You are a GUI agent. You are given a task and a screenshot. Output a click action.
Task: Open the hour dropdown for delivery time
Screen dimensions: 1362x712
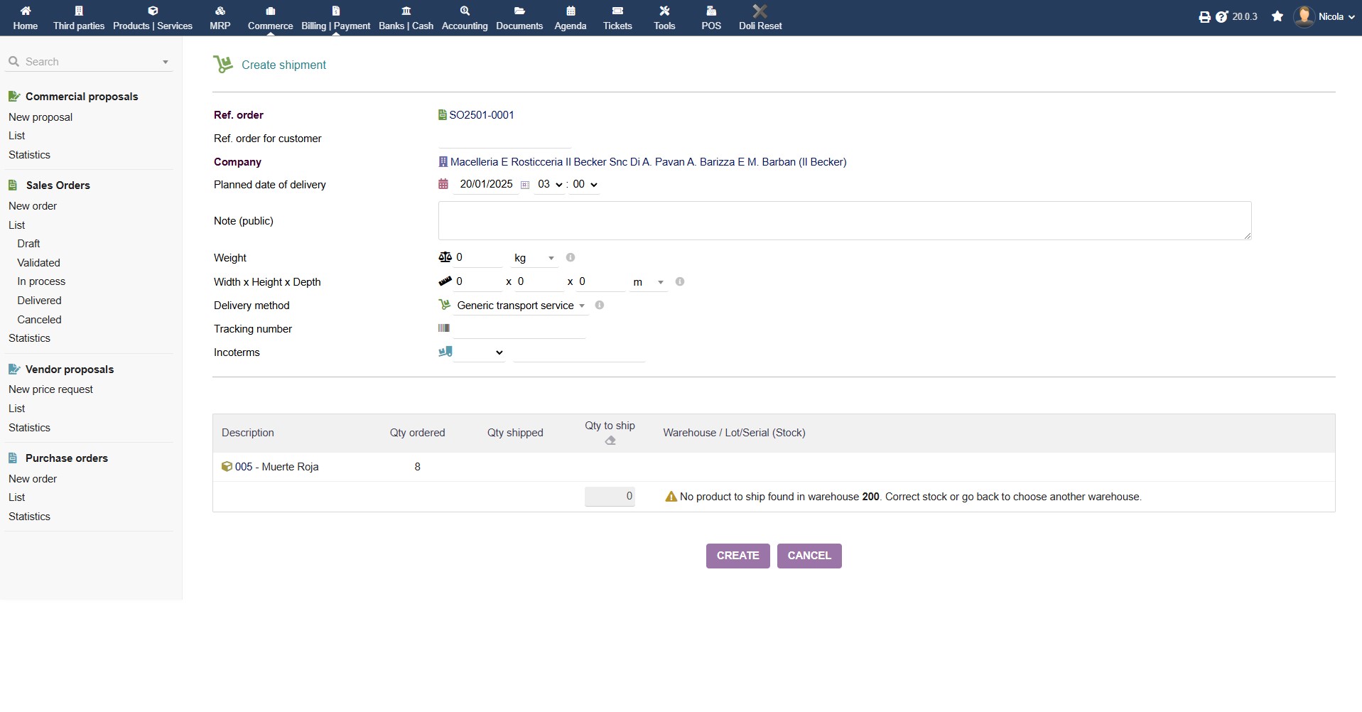(549, 185)
